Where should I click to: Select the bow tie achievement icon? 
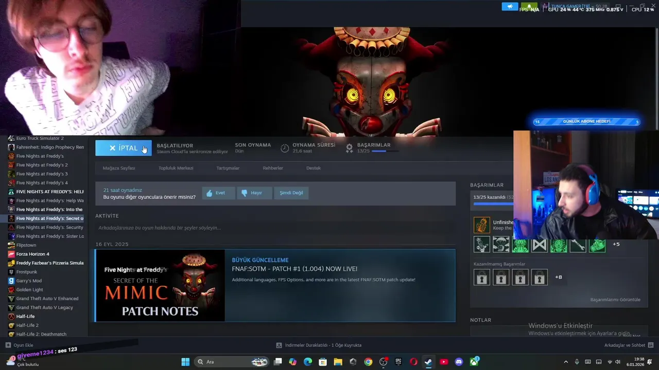(540, 244)
